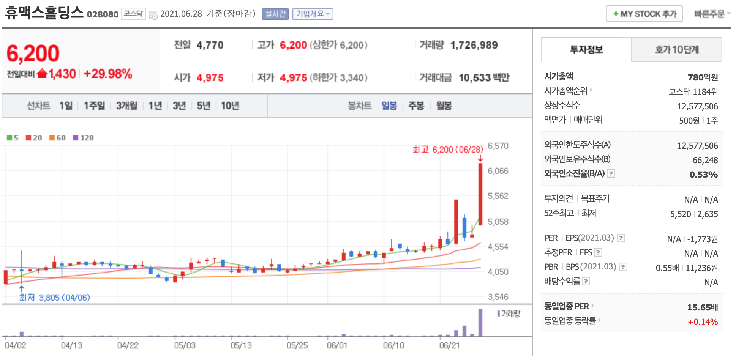Select the 1주일 line chart period
Screen dimensions: 736x356
coord(94,106)
